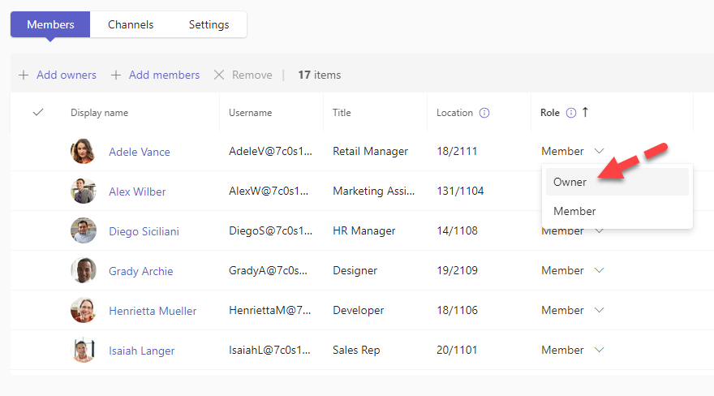The image size is (714, 396).
Task: Open Henrietta Mueller's profile link
Action: pyautogui.click(x=153, y=311)
